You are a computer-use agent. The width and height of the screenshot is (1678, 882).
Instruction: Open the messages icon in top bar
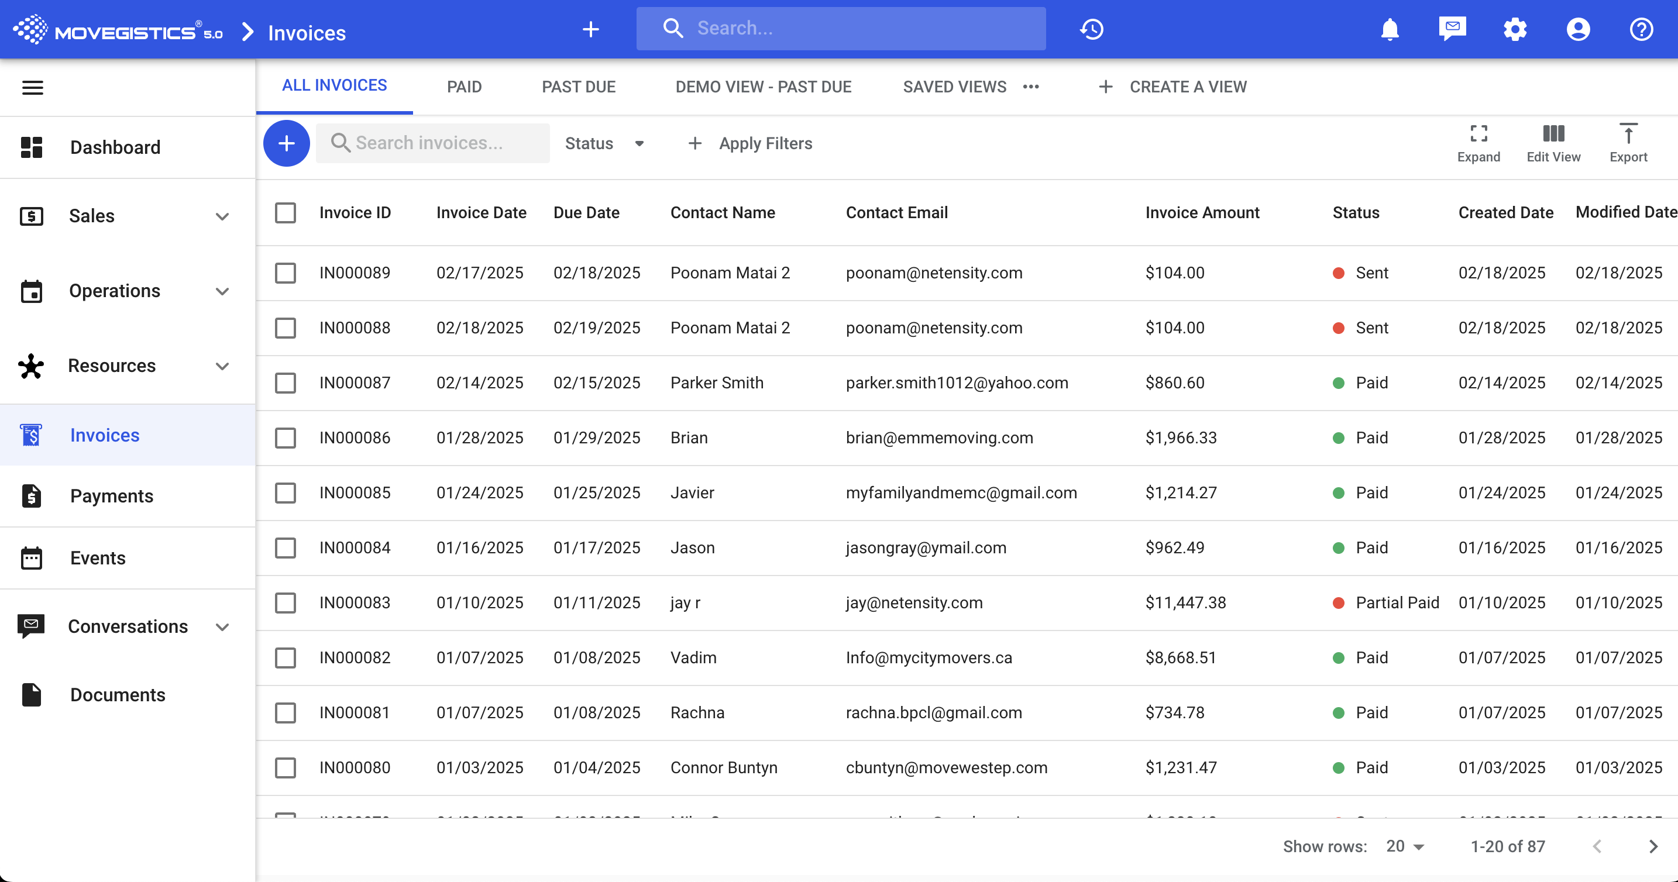[1453, 29]
